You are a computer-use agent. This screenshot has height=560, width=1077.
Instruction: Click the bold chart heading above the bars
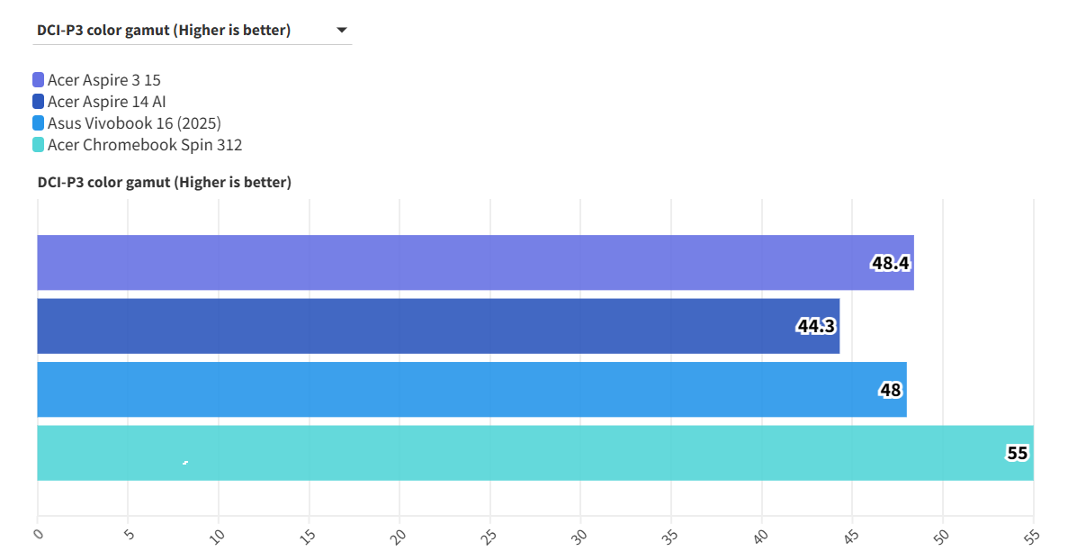coord(165,183)
